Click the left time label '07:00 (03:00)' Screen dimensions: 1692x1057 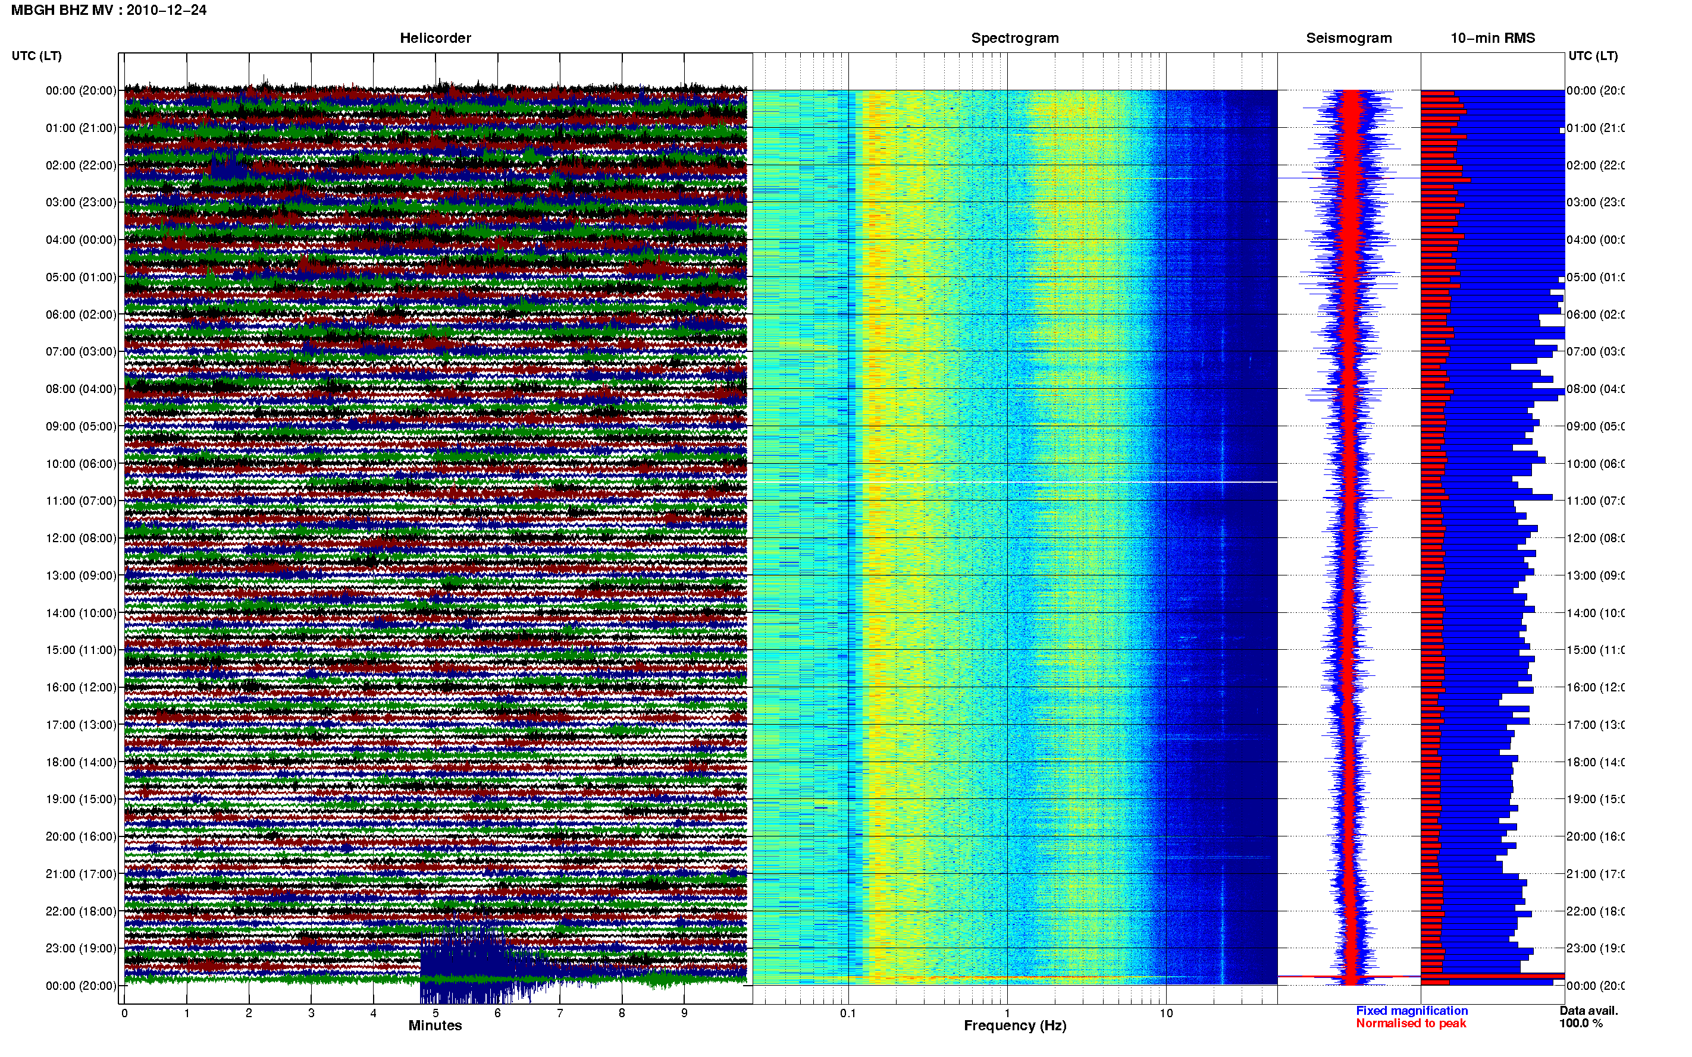click(x=81, y=351)
